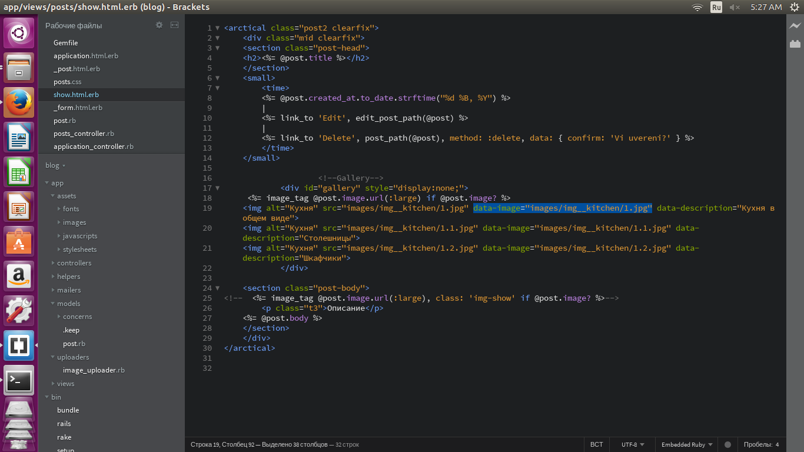Launch LibreOffice Writer from dock

coord(19,137)
